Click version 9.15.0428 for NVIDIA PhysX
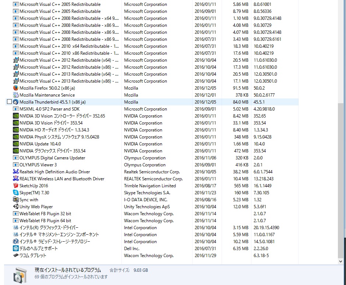Viewport: 346px width, 285px height. [262, 137]
